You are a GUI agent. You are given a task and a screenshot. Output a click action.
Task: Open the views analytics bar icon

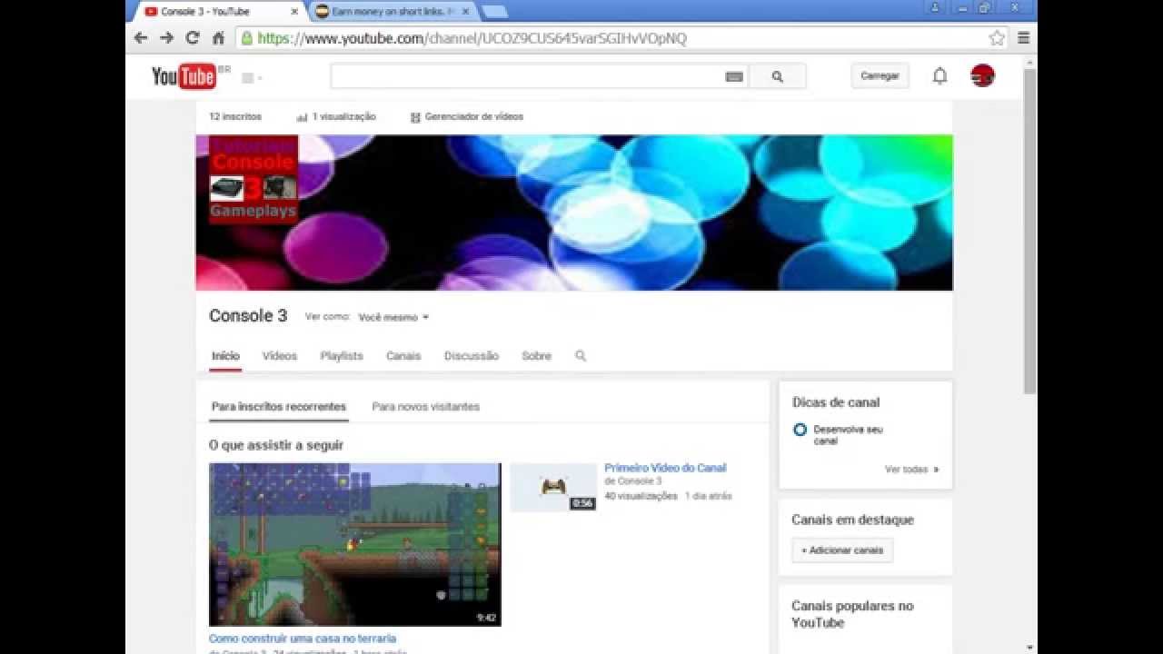(302, 117)
